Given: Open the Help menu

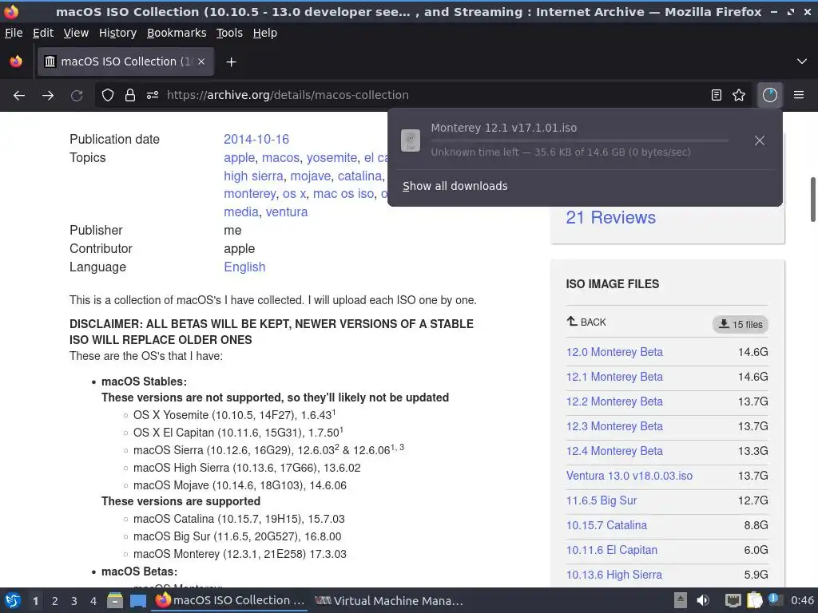Looking at the screenshot, I should tap(265, 33).
